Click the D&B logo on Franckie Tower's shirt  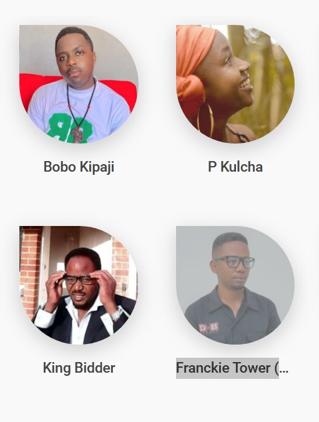209,328
